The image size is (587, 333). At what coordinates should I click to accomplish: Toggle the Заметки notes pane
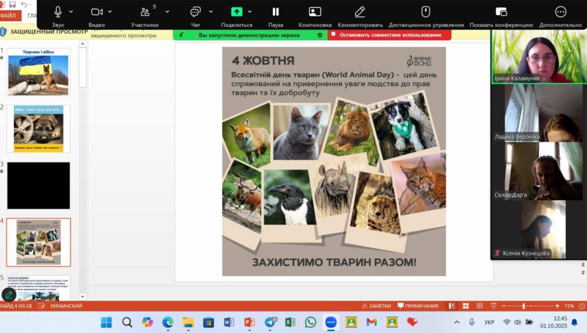coord(376,306)
